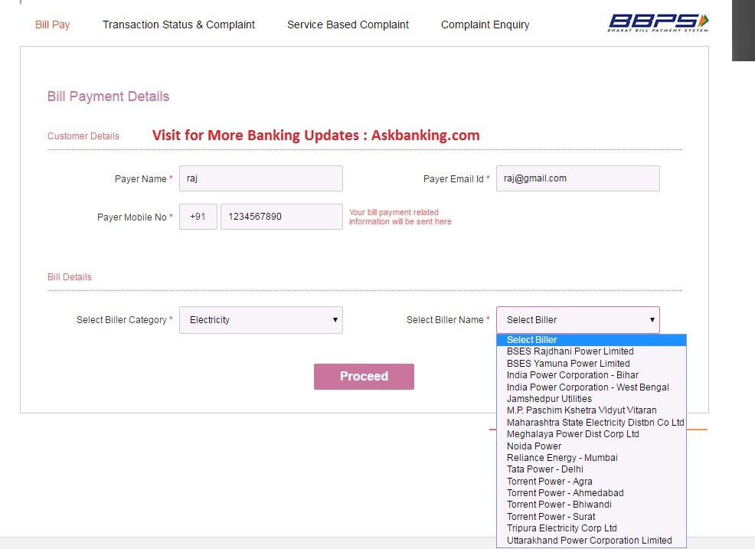This screenshot has width=755, height=549.
Task: Click the +91 country code field
Action: pyautogui.click(x=198, y=216)
